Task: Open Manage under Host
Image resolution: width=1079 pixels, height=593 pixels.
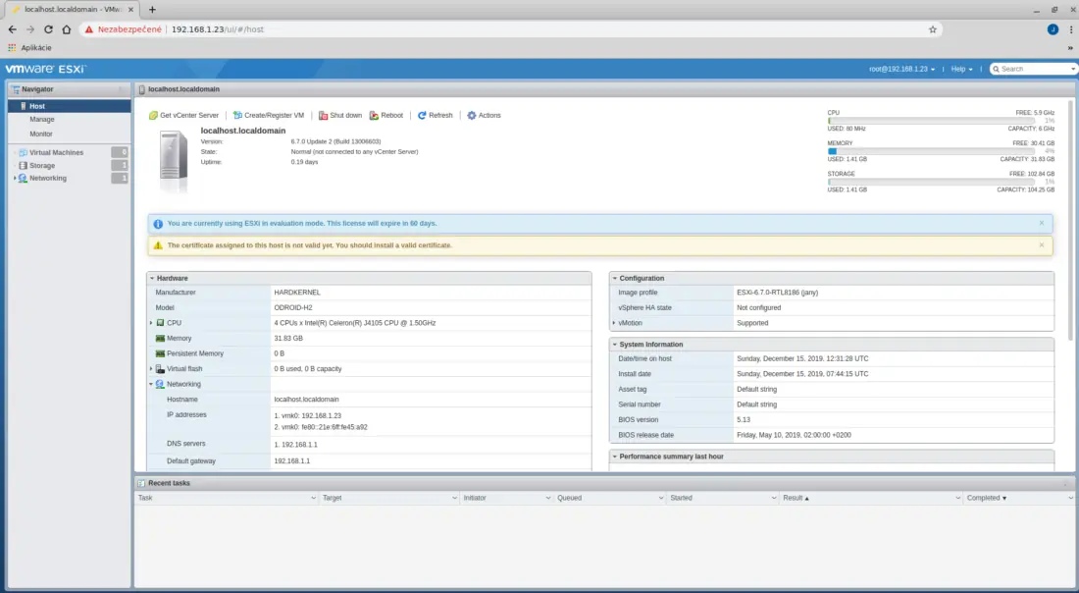Action: (x=42, y=119)
